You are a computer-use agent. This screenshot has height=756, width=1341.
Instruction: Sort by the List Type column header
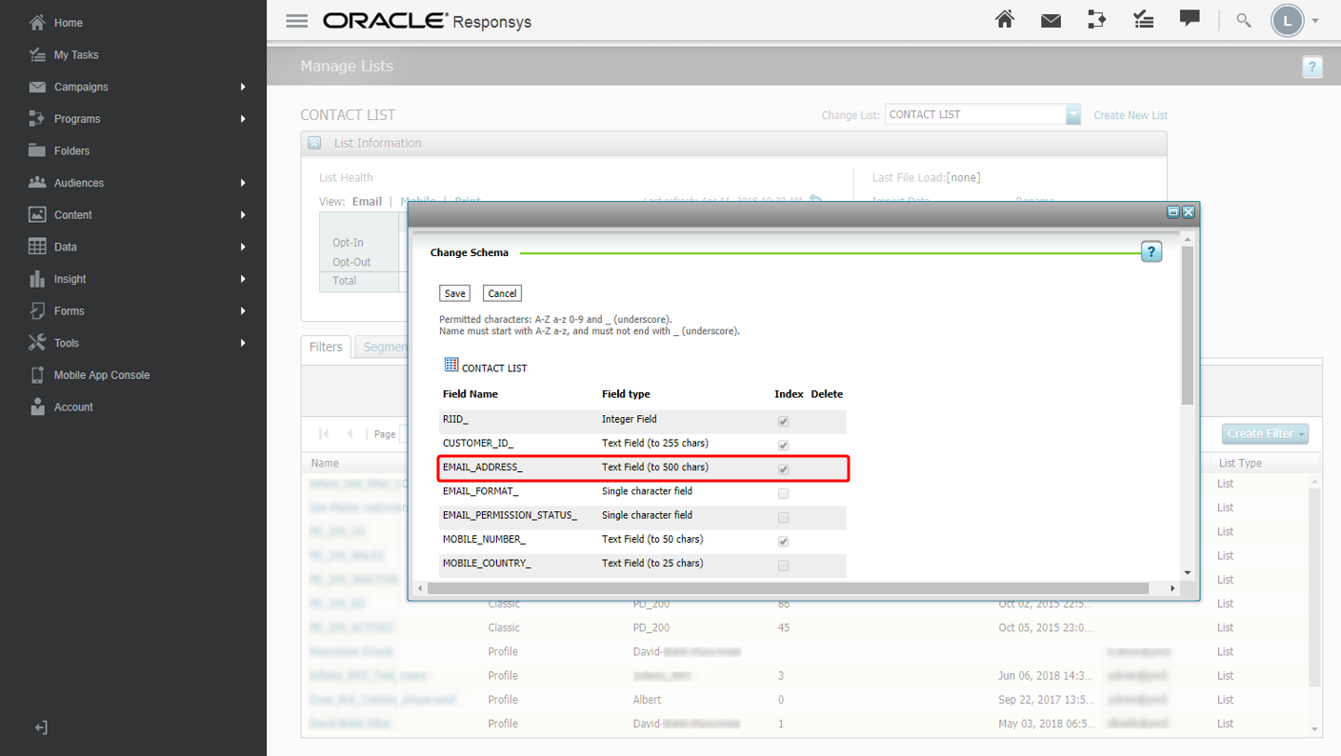coord(1240,463)
